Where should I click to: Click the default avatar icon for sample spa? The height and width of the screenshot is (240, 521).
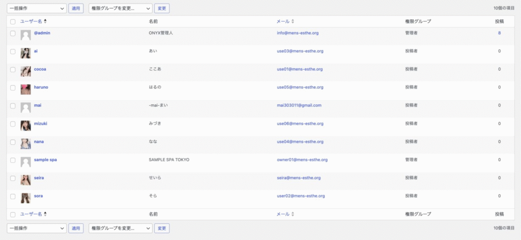tap(25, 162)
